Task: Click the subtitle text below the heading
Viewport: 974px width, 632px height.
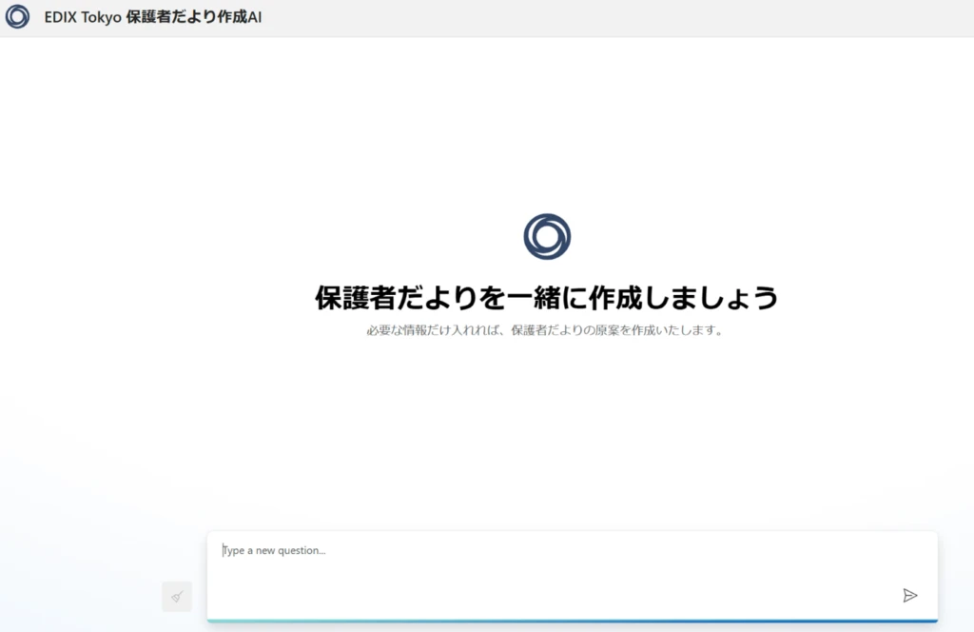Action: click(x=545, y=330)
